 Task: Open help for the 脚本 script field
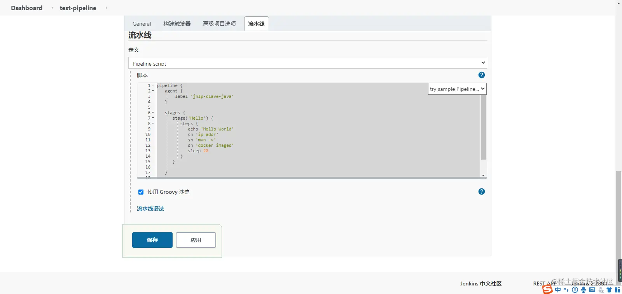tap(481, 75)
